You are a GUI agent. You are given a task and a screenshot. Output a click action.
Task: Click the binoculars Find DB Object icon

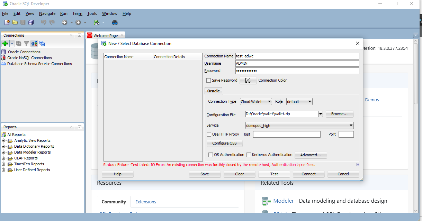[x=115, y=22]
